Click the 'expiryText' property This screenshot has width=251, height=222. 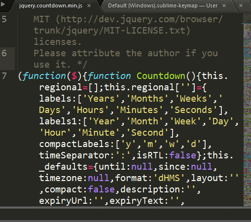(x=137, y=201)
